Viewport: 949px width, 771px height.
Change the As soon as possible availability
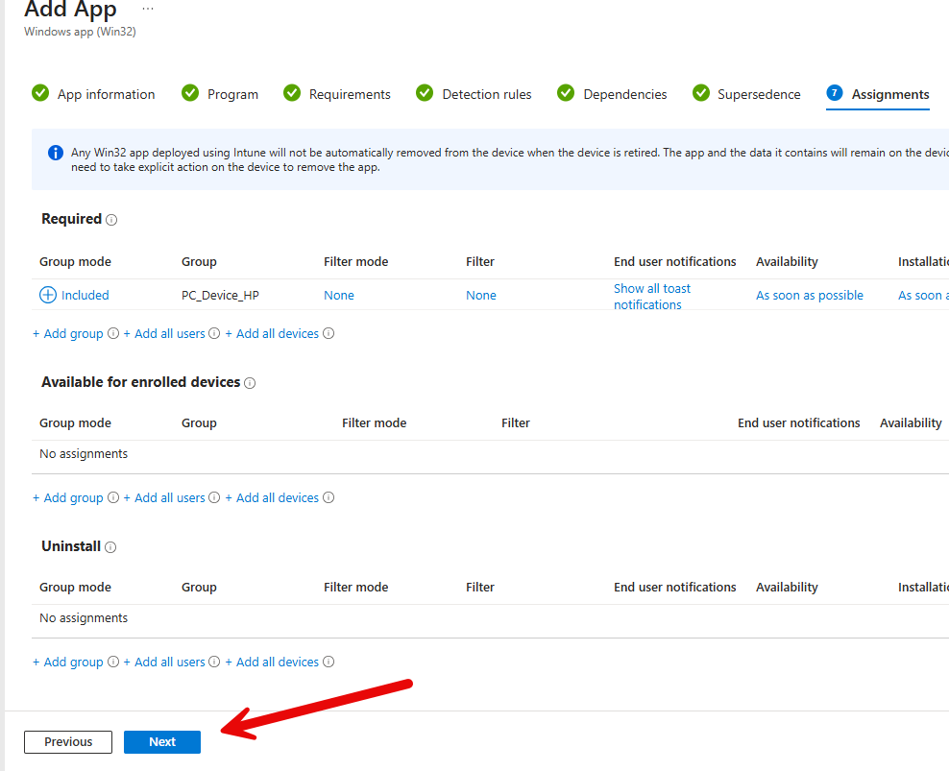click(x=809, y=296)
